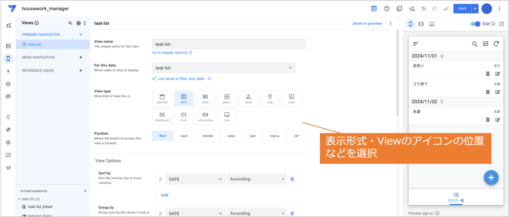Add a new primary navigation view
This screenshot has width=509, height=217.
click(81, 34)
